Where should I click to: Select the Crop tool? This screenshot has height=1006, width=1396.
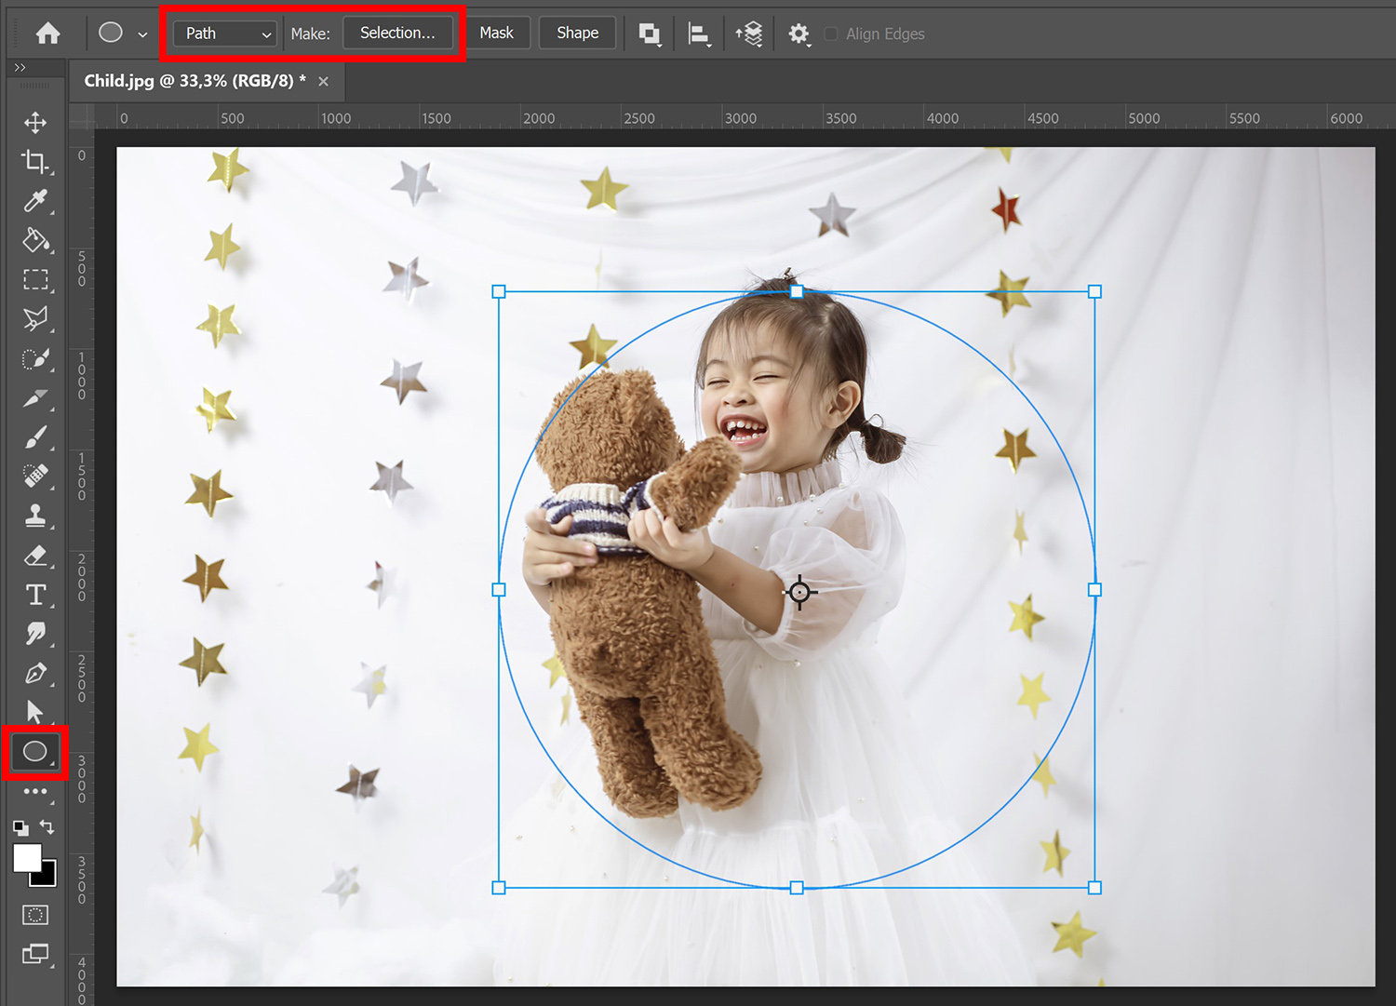click(x=35, y=162)
